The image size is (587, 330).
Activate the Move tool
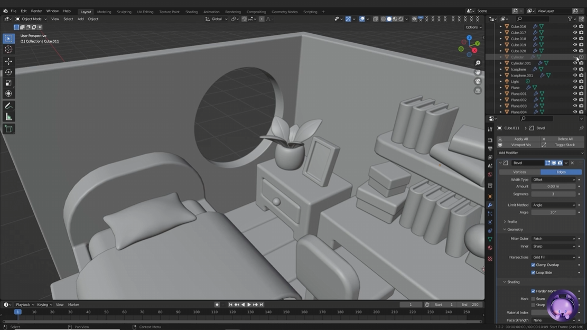pos(8,61)
